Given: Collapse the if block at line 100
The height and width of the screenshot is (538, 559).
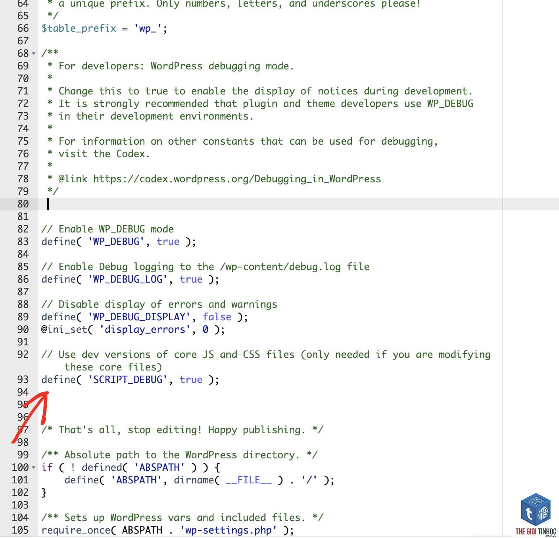Looking at the screenshot, I should [34, 468].
